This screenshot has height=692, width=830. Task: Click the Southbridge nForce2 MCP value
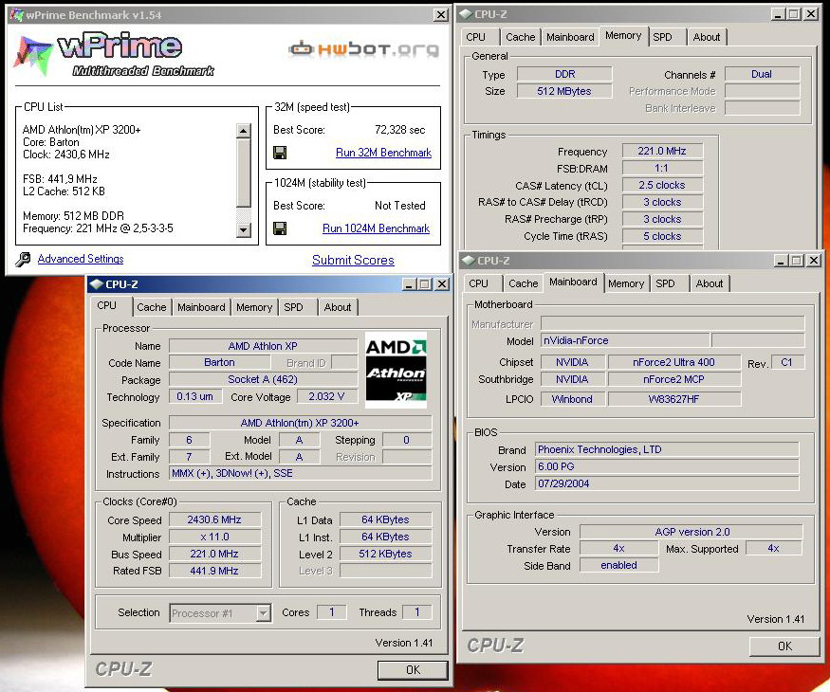[x=673, y=379]
